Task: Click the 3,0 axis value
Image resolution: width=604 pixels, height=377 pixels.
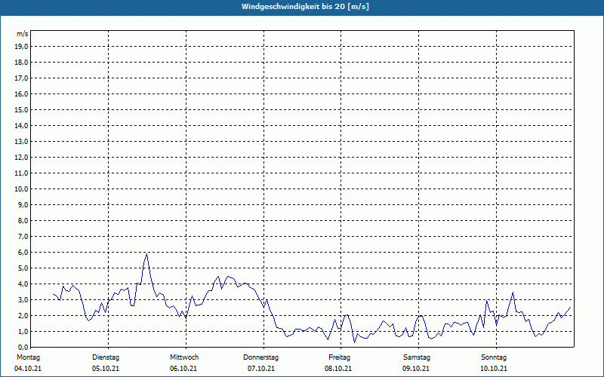Action: pyautogui.click(x=23, y=299)
